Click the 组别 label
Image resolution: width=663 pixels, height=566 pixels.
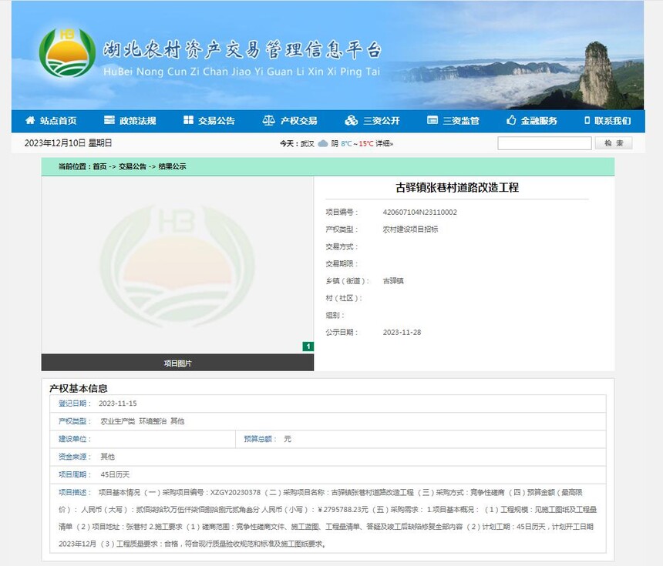pyautogui.click(x=335, y=315)
